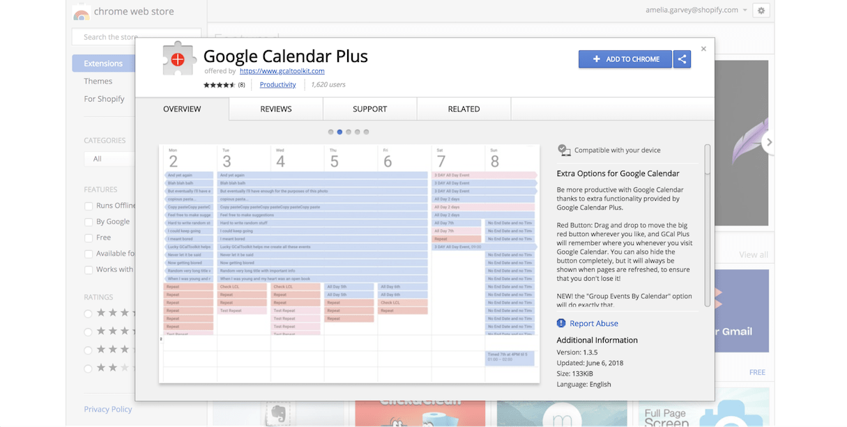The width and height of the screenshot is (847, 427).
Task: Click the Productivity category link
Action: coord(277,85)
